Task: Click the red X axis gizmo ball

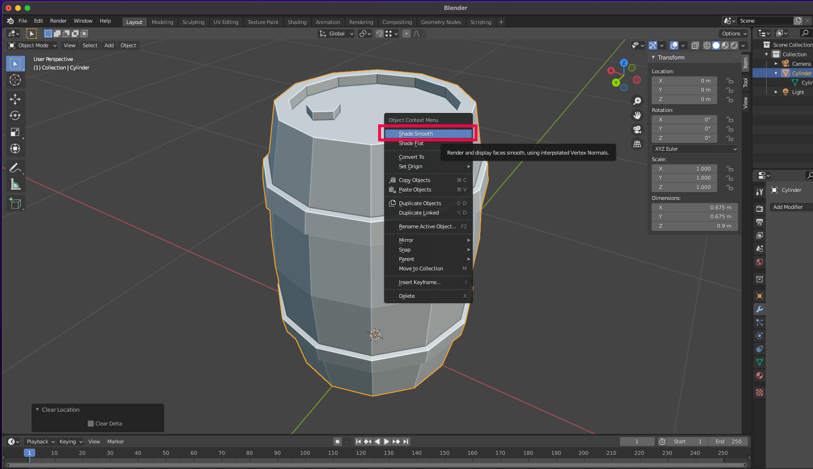Action: pyautogui.click(x=611, y=70)
